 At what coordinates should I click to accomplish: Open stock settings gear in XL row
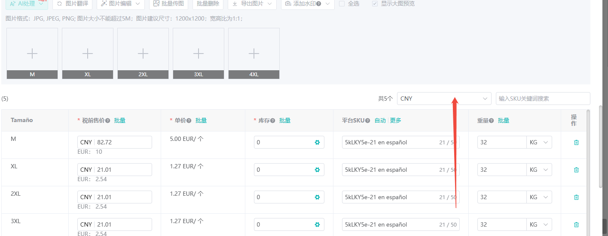[317, 170]
